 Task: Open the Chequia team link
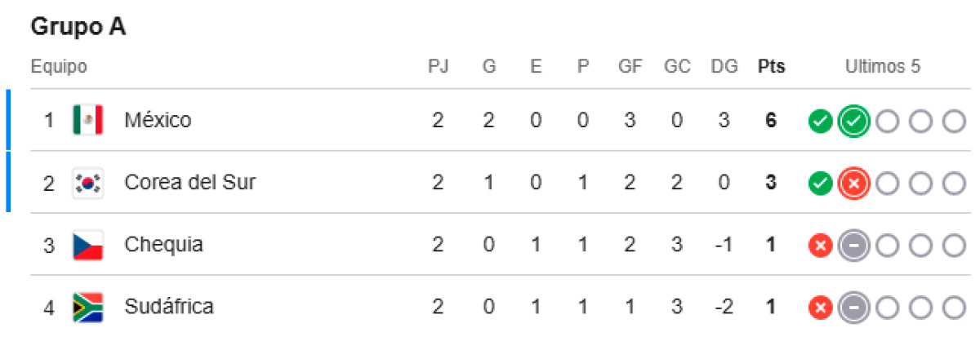coord(163,245)
